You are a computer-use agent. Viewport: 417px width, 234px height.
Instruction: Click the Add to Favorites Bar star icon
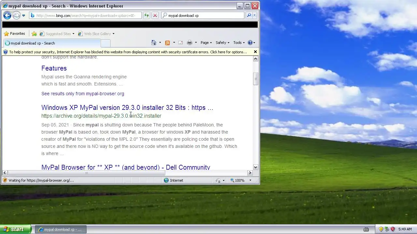point(34,33)
